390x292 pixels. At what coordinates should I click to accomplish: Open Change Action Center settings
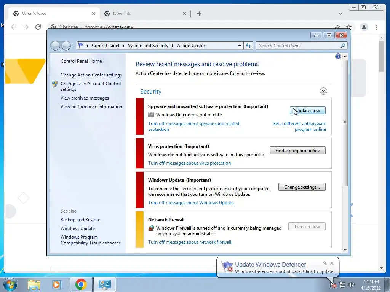click(91, 75)
